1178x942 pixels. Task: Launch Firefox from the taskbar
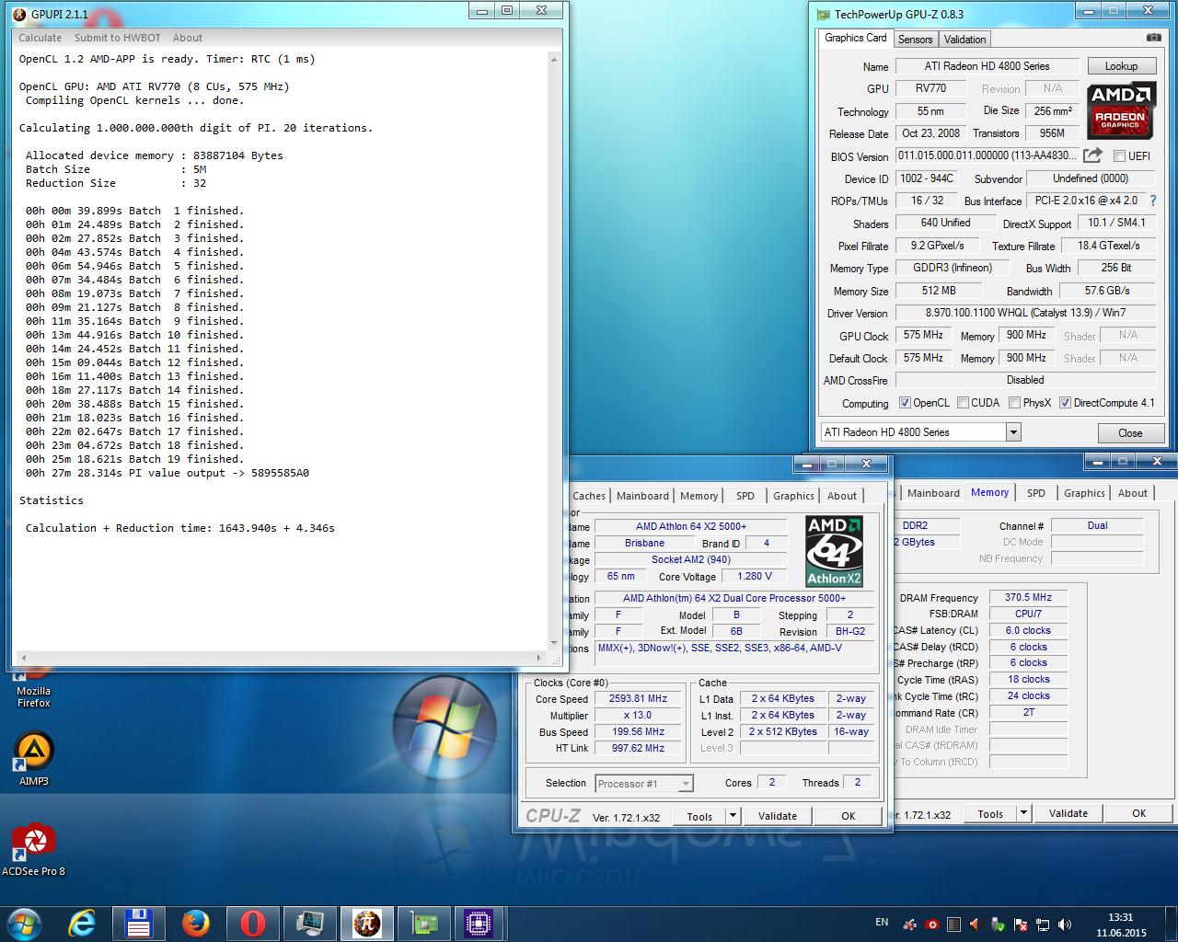coord(195,923)
